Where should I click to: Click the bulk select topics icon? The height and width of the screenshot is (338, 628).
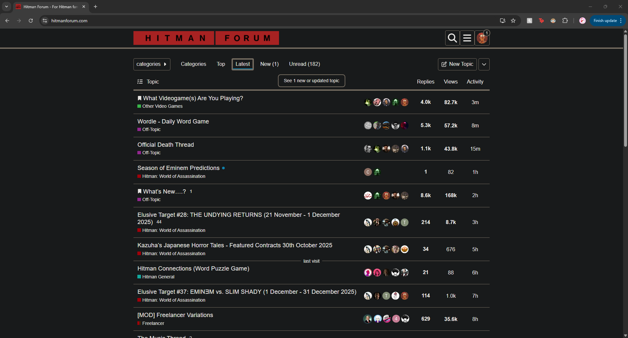pos(140,82)
